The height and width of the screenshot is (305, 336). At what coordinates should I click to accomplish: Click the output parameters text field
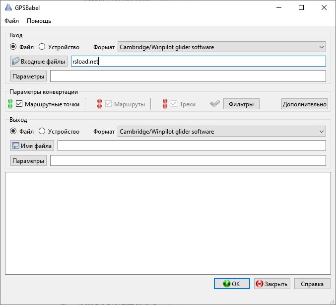(188, 160)
